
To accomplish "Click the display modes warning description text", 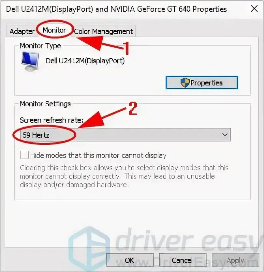I will click(124, 176).
